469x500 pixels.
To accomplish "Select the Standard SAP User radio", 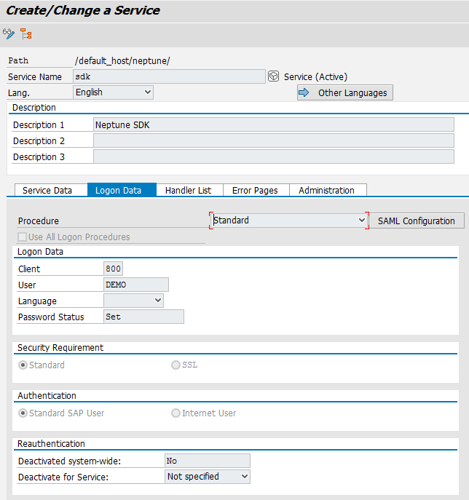I will 23,413.
